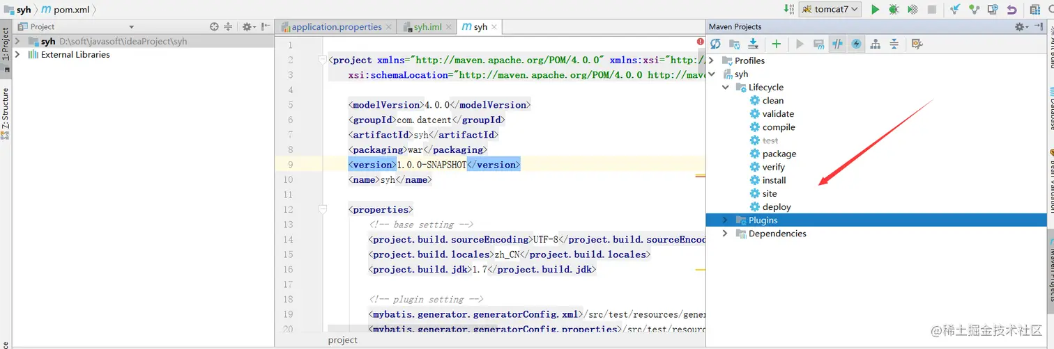The height and width of the screenshot is (349, 1054).
Task: Revert changes purple arrow icon
Action: 1011,9
